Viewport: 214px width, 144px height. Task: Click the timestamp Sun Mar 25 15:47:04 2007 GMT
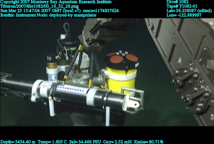coord(31,11)
